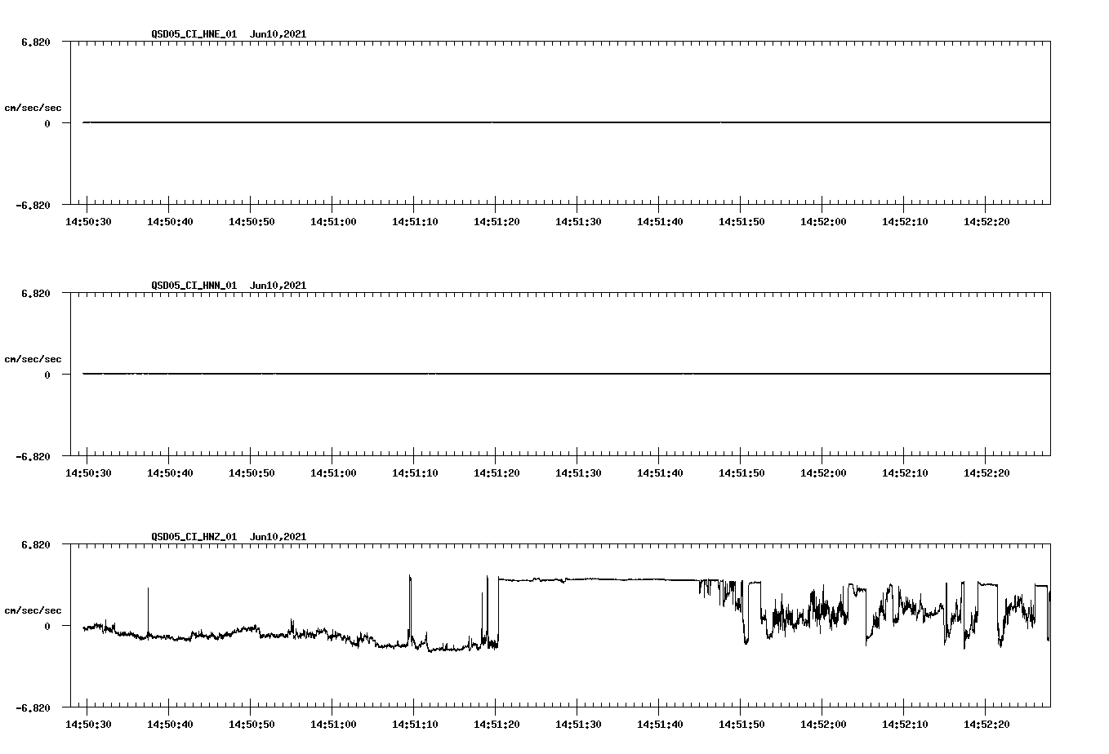The height and width of the screenshot is (754, 1109).
Task: Click the HNZ spike near 14:51:10
Action: (x=410, y=608)
